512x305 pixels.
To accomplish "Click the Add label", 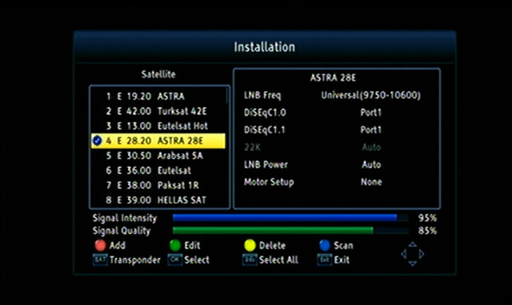I will click(118, 245).
